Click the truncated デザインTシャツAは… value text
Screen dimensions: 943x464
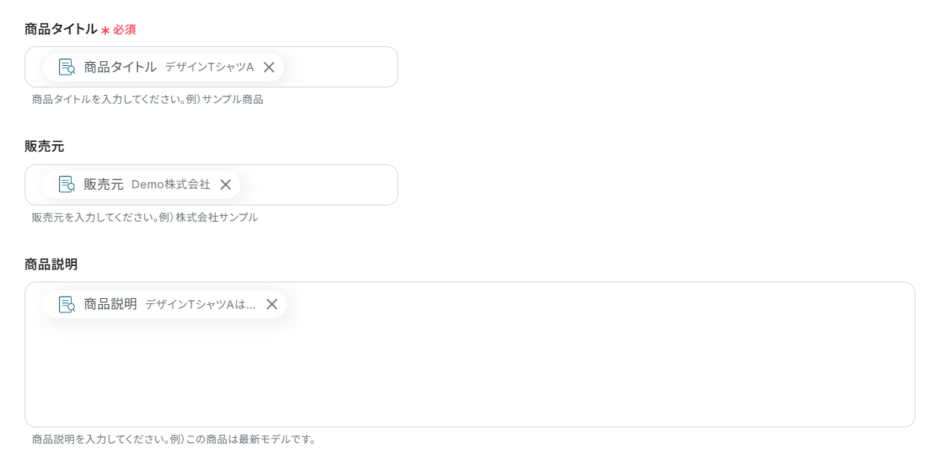pyautogui.click(x=200, y=304)
